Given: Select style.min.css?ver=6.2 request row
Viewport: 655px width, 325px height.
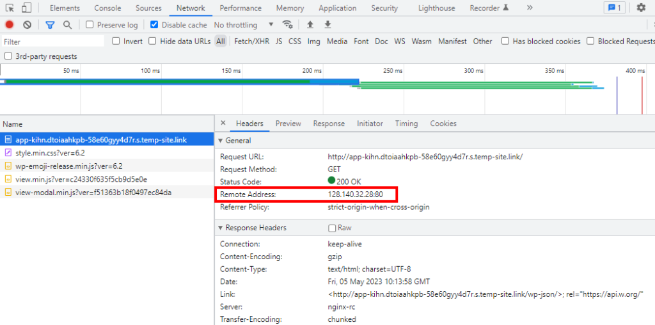Looking at the screenshot, I should coord(107,152).
